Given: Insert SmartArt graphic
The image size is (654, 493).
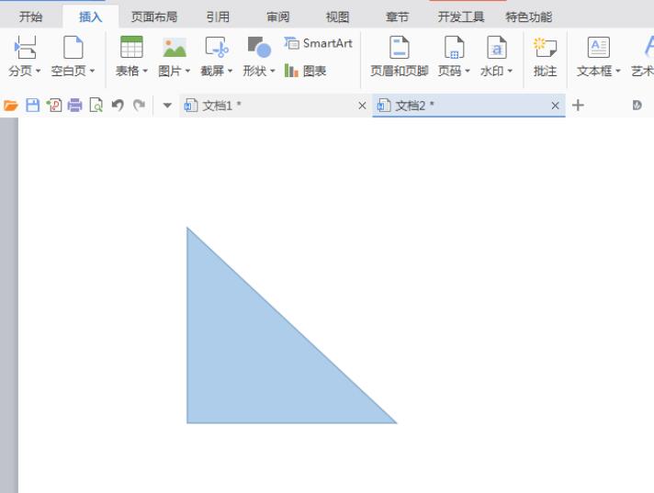Looking at the screenshot, I should coord(318,43).
